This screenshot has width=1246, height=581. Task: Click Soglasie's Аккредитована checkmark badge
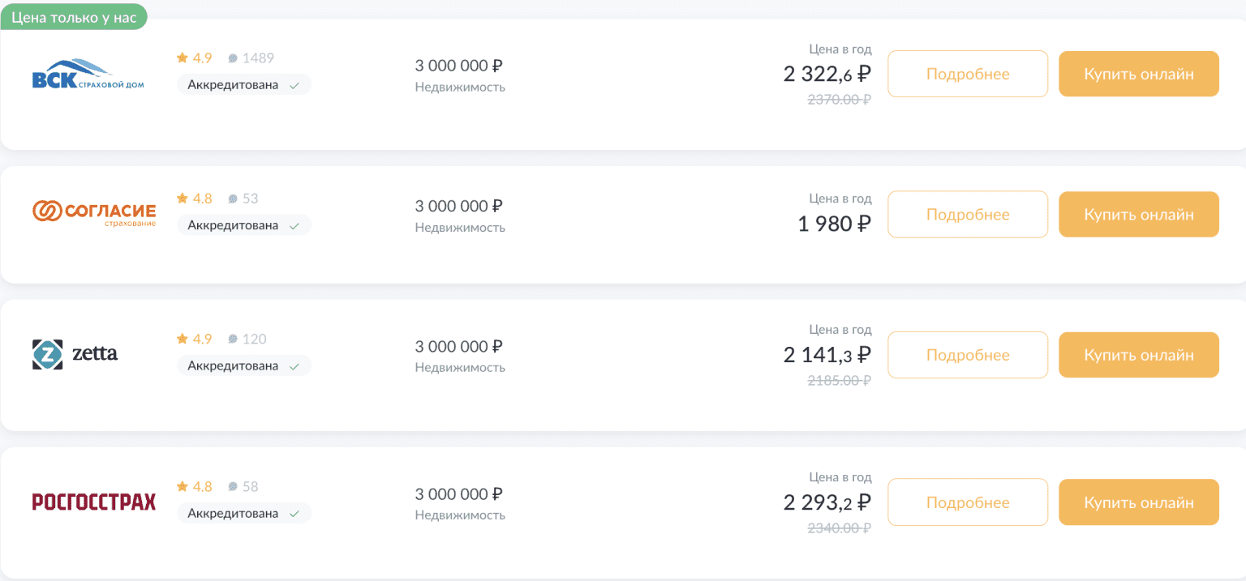(x=243, y=225)
